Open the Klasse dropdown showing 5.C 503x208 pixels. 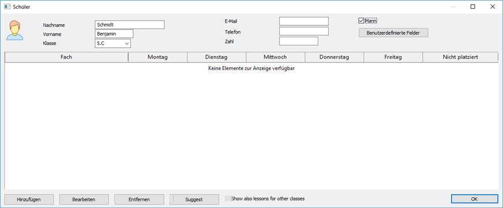click(x=112, y=43)
